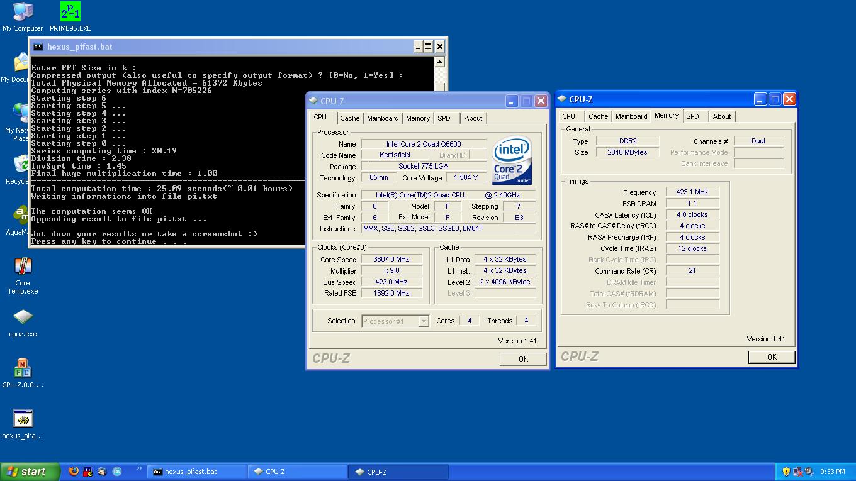This screenshot has width=856, height=481.
Task: Click the red-black quick launch icon next to Firefox
Action: tap(87, 471)
